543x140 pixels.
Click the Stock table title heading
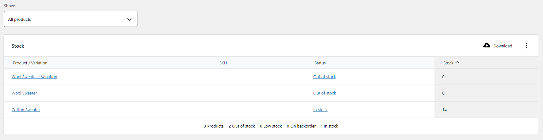(18, 46)
